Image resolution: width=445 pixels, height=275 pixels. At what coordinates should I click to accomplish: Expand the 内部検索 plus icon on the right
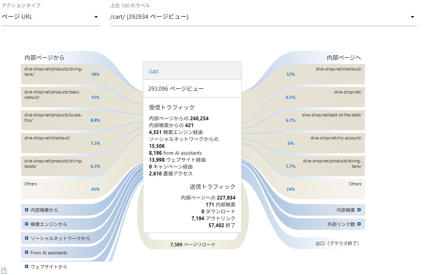[x=359, y=210]
